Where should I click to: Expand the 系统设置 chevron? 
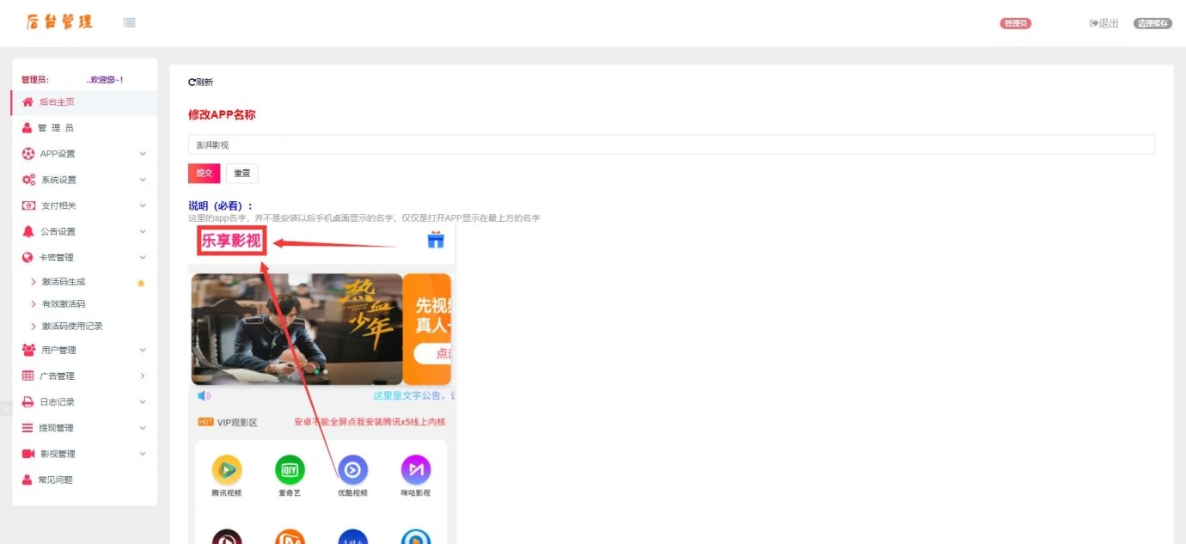[143, 180]
